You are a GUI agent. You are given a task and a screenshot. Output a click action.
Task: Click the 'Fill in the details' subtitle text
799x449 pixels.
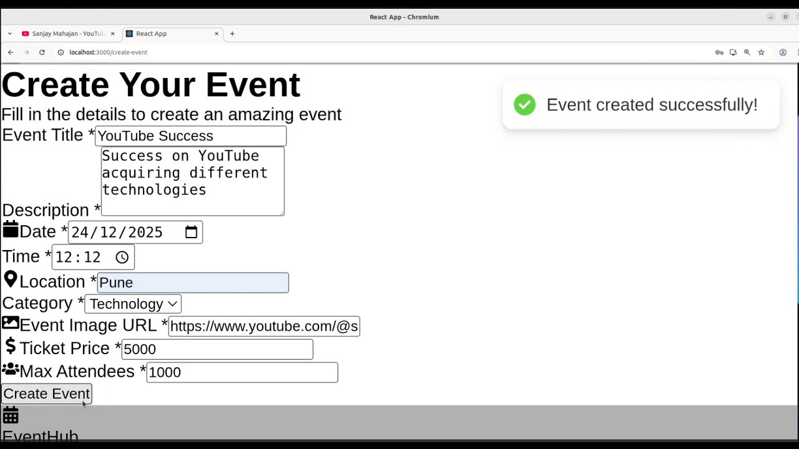coord(172,114)
